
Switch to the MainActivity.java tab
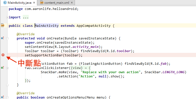pyautogui.click(x=18, y=3)
